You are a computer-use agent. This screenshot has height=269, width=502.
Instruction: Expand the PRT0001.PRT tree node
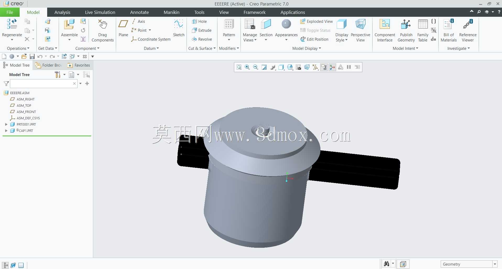tap(6, 125)
